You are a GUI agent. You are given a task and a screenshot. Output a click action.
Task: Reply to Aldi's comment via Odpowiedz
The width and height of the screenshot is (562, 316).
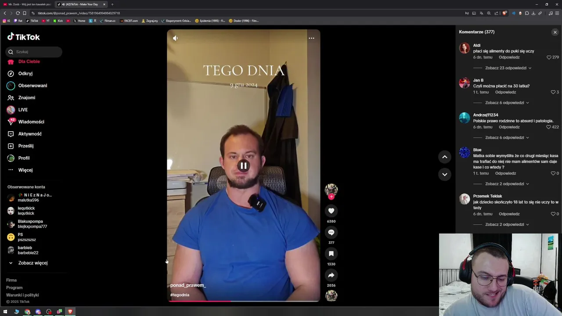[x=509, y=57]
